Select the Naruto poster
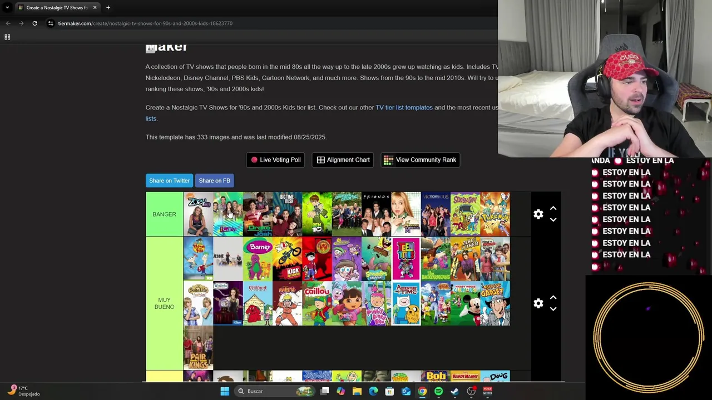712x400 pixels. coord(287,303)
